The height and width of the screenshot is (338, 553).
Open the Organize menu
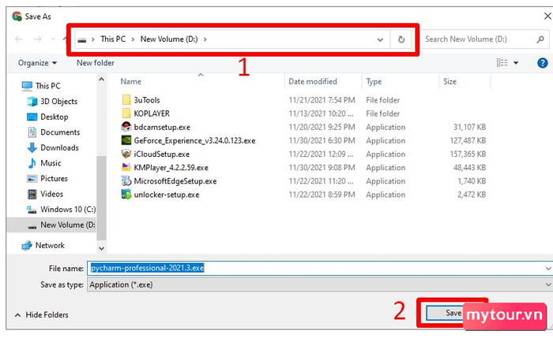pos(37,63)
